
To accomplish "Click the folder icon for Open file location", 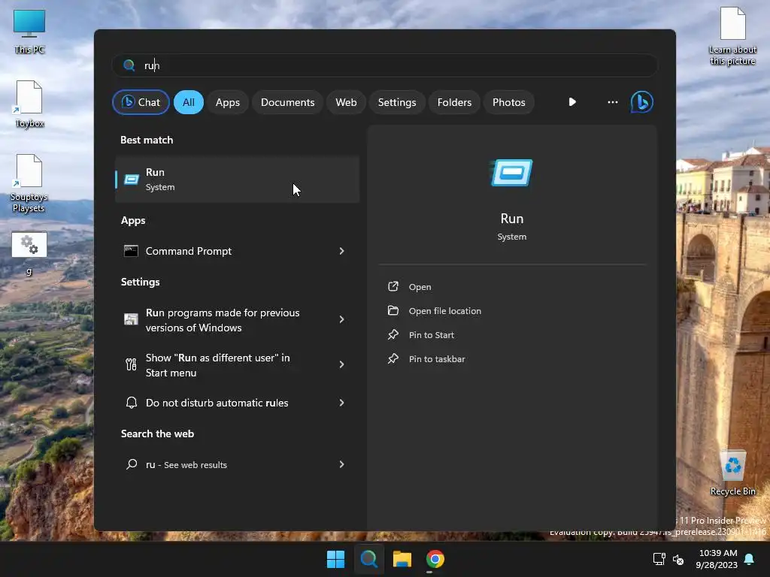I will pos(393,310).
